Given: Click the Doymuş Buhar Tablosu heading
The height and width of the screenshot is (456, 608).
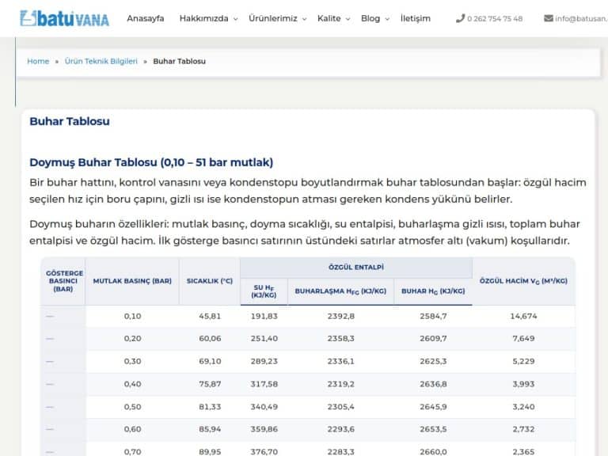Looking at the screenshot, I should 151,162.
